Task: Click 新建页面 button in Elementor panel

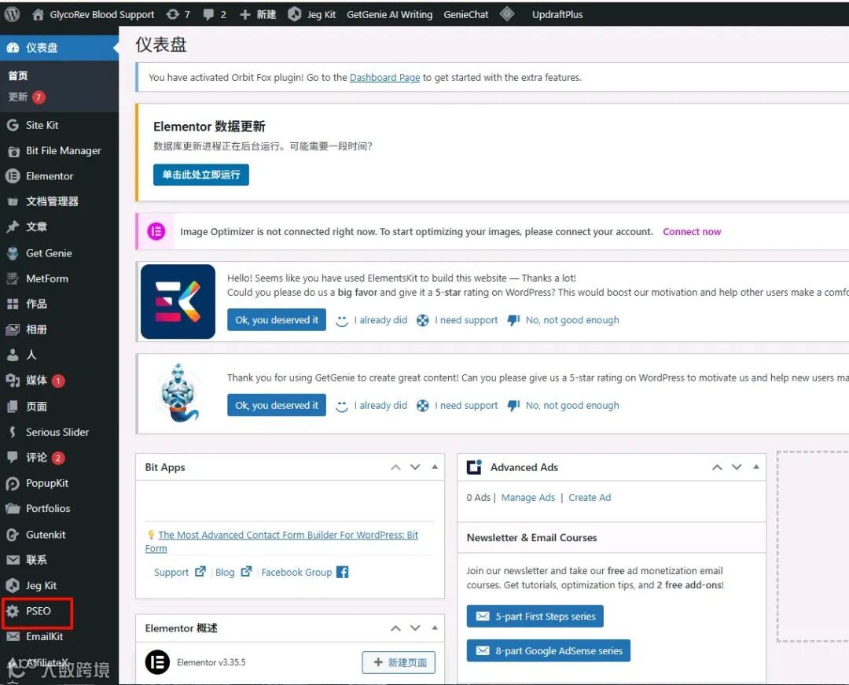Action: (399, 662)
